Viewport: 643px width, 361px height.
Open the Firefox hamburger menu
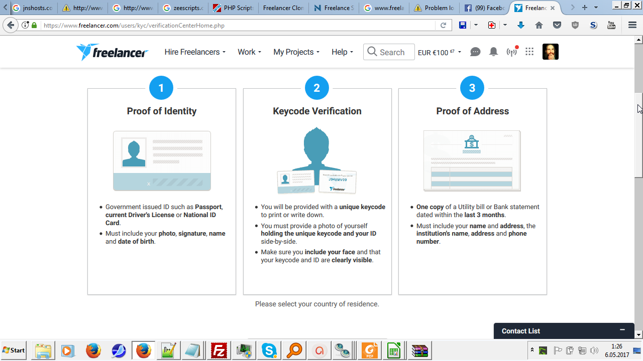click(632, 25)
